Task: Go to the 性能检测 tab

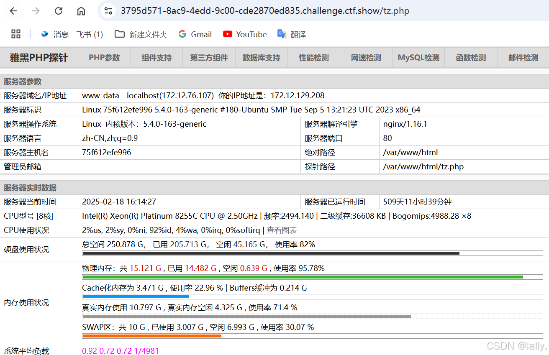Action: pos(314,58)
